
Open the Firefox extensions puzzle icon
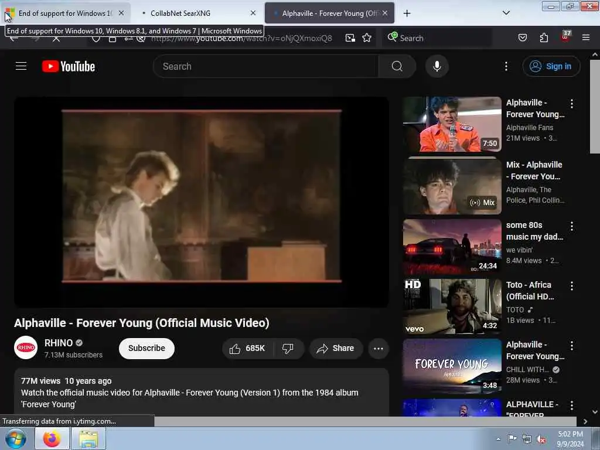544,37
